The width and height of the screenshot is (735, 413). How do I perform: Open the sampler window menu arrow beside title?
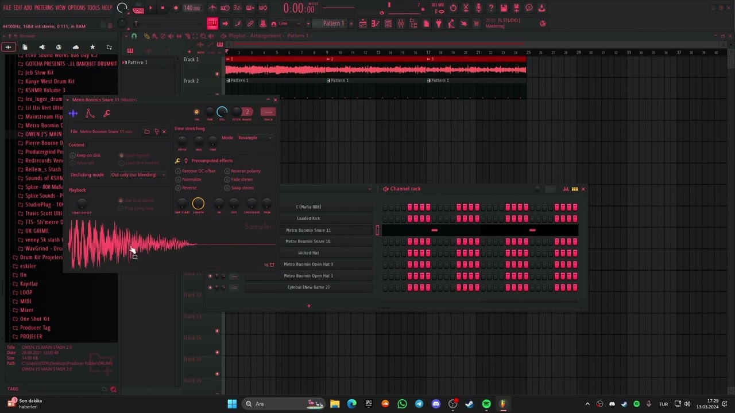(x=67, y=100)
